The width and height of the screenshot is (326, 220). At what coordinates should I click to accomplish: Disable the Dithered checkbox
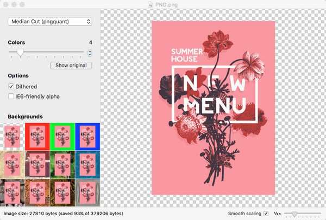coord(11,86)
